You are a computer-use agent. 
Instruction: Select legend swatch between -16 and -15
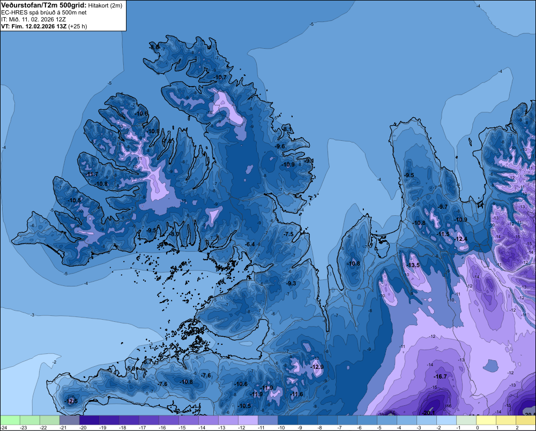[168, 420]
